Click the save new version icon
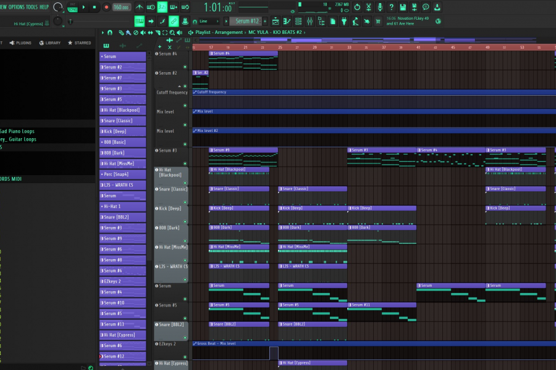This screenshot has height=370, width=556. point(414,7)
